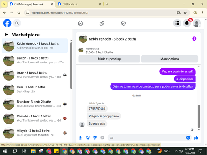View site information icon in address bar
207x155 pixels.
point(28,13)
